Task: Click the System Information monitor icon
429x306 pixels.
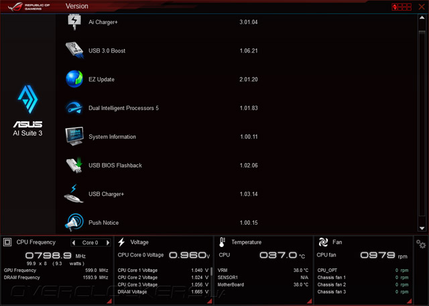Action: (x=74, y=136)
